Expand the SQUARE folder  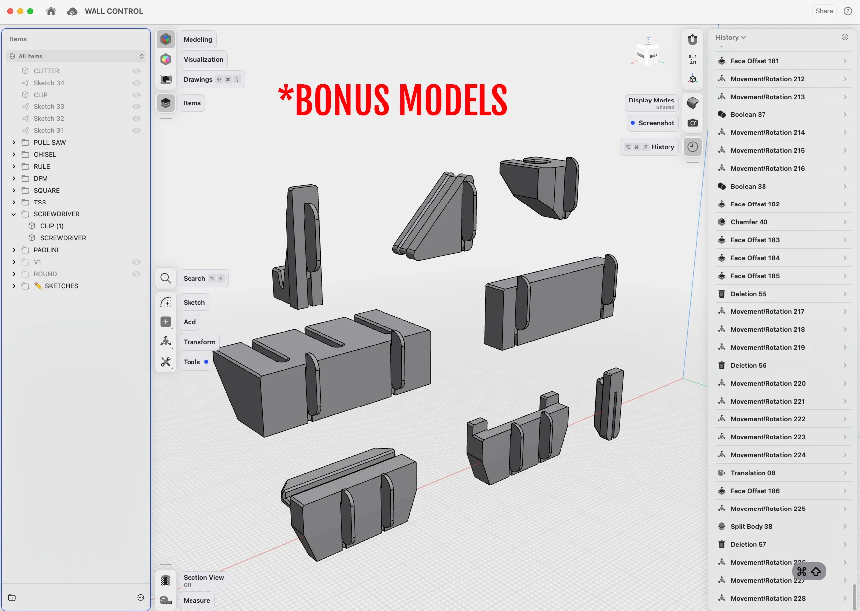(14, 190)
